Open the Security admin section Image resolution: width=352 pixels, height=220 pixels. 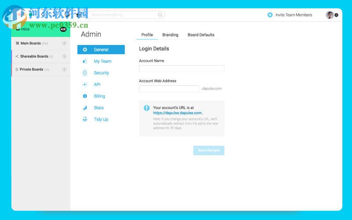point(102,73)
